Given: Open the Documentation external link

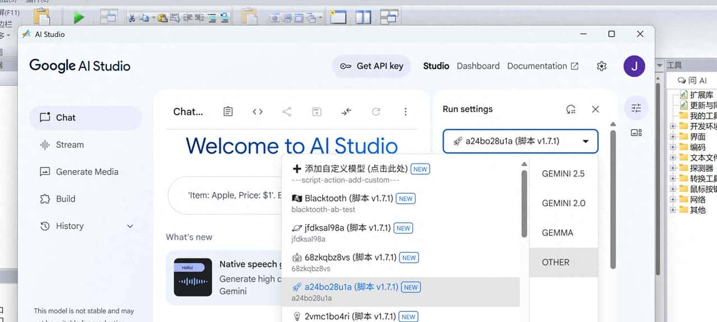Looking at the screenshot, I should [x=543, y=66].
